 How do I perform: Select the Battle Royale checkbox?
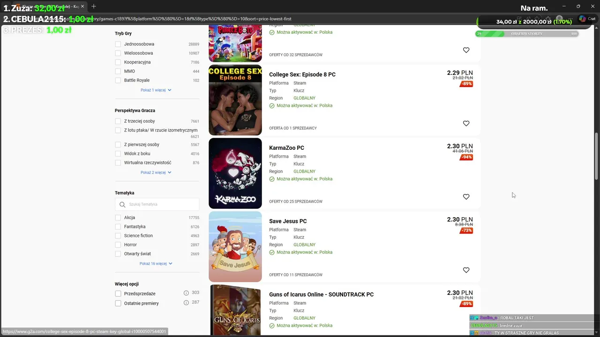pos(118,81)
